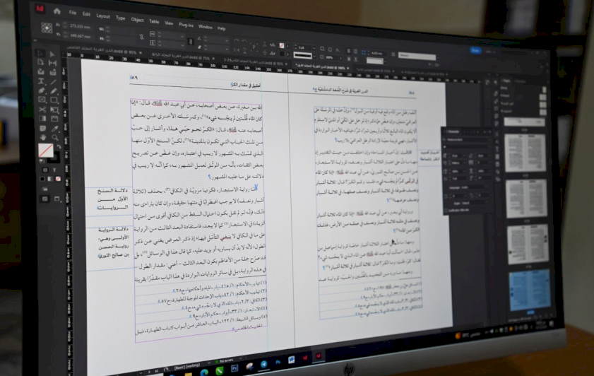Open Microsoft Edge from the taskbar
The width and height of the screenshot is (594, 376).
click(x=204, y=372)
